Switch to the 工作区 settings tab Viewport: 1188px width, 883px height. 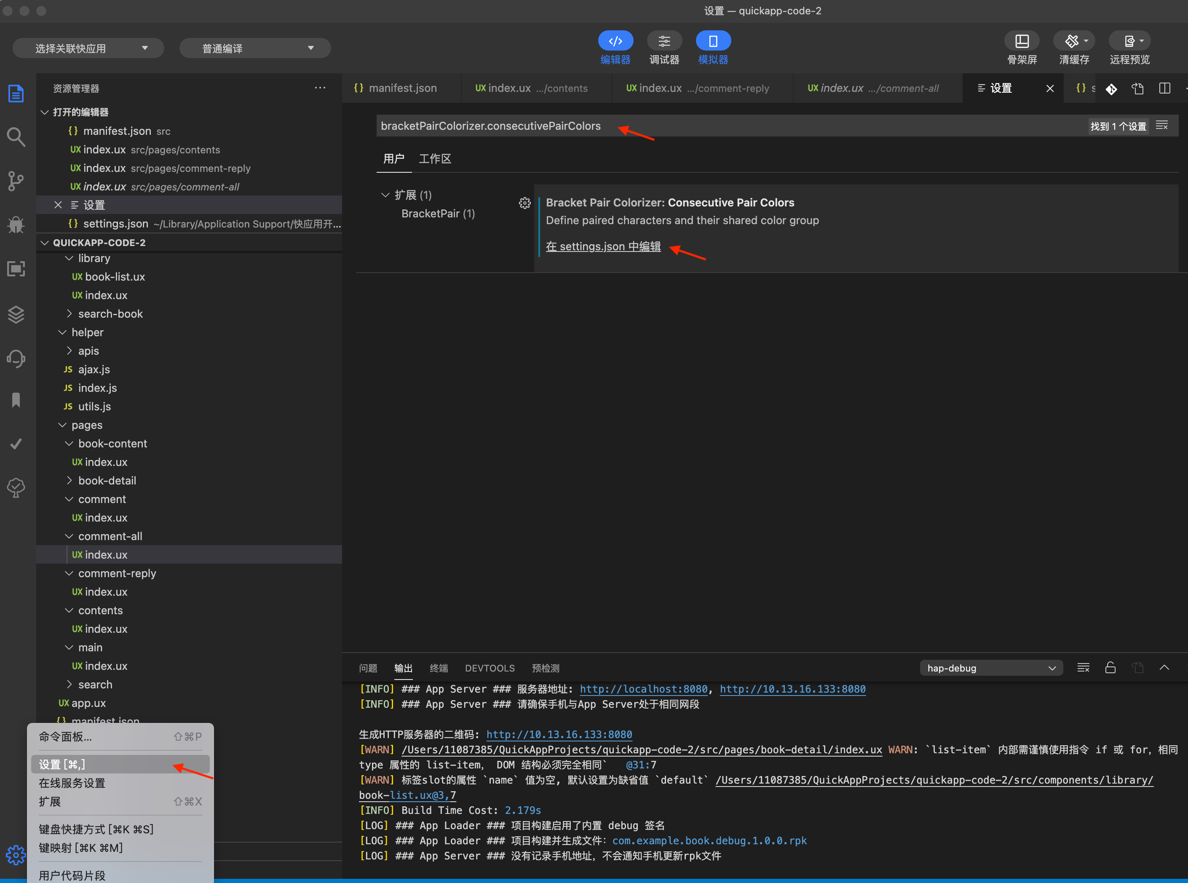click(x=435, y=159)
